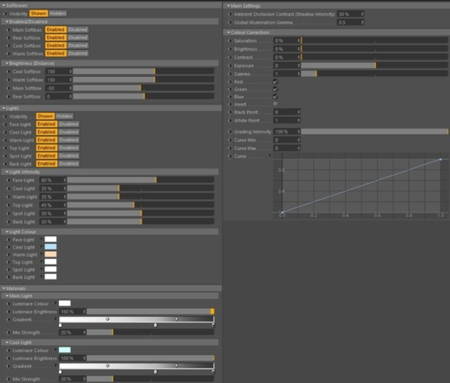The width and height of the screenshot is (450, 383).
Task: Click the Shown button for Softboxes visibility
Action: tap(38, 14)
